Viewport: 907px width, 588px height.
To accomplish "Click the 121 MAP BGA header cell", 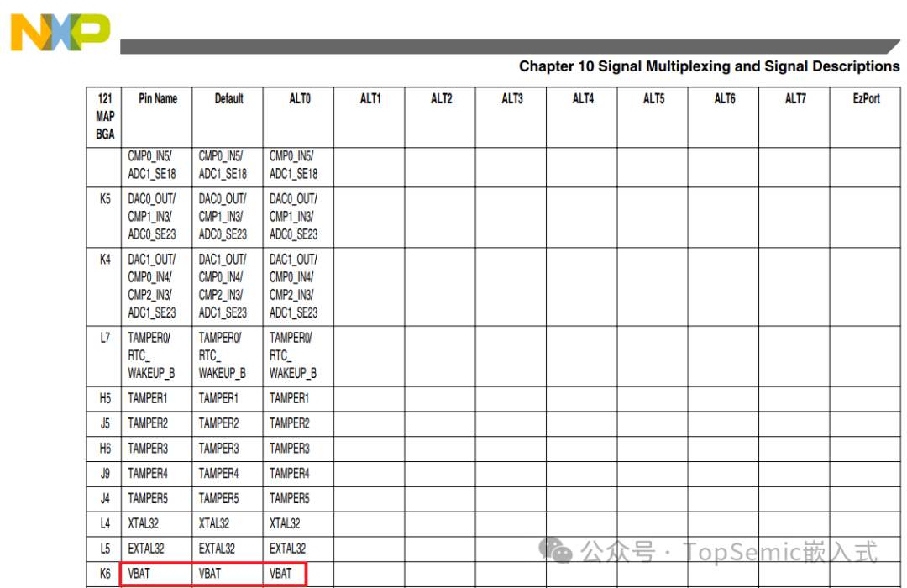I will coord(105,116).
